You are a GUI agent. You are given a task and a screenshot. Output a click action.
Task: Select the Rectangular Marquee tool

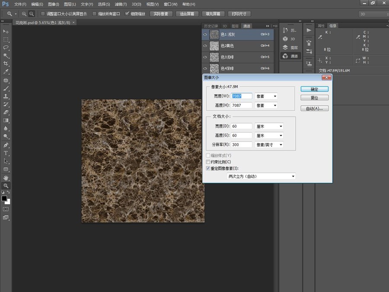6,39
